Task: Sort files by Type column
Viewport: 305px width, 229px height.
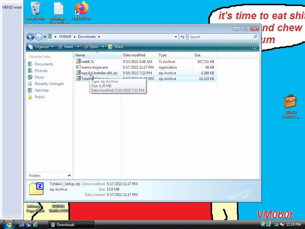Action: click(175, 55)
